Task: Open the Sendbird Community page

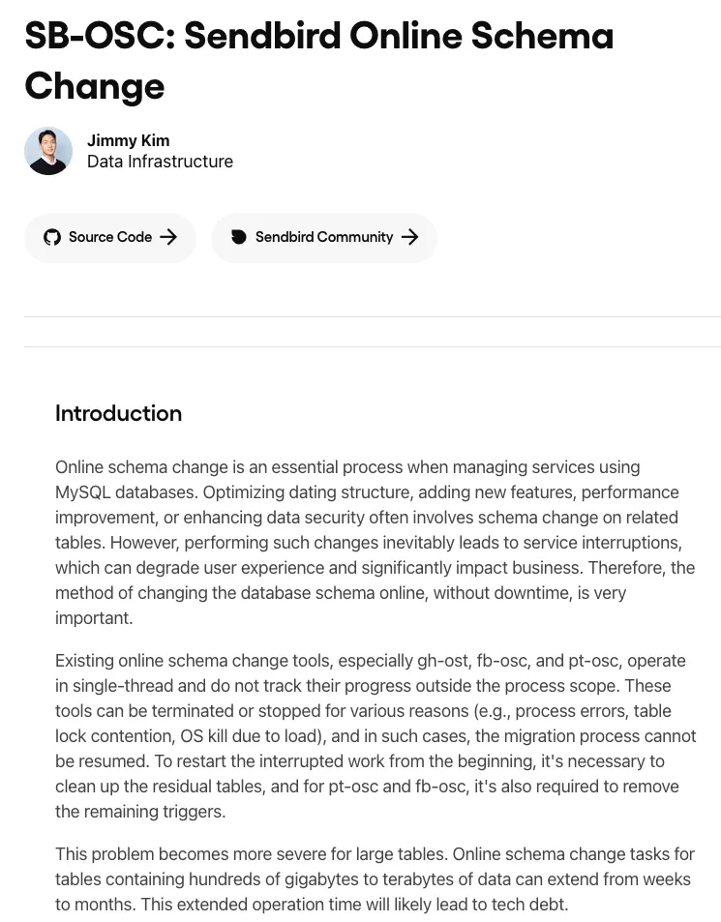Action: coord(323,237)
